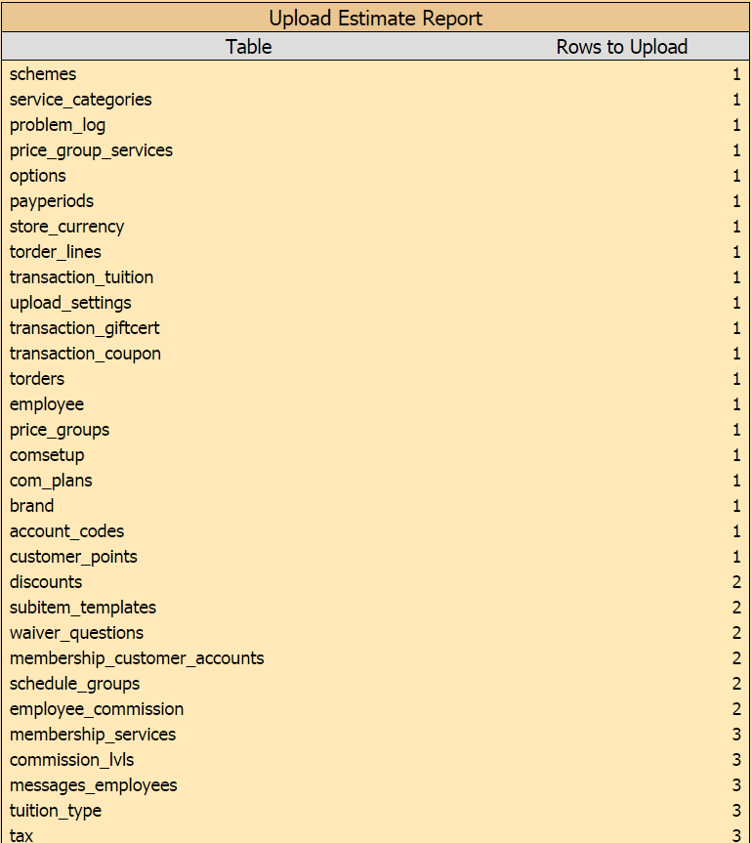
Task: Click the row count for employee_commission
Action: (736, 709)
